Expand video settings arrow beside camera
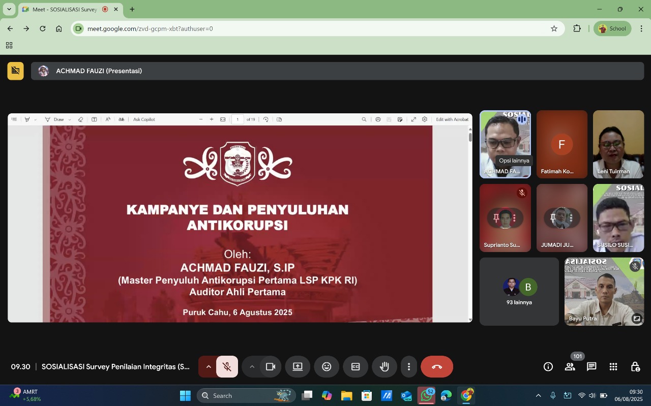Image resolution: width=651 pixels, height=406 pixels. pyautogui.click(x=252, y=367)
